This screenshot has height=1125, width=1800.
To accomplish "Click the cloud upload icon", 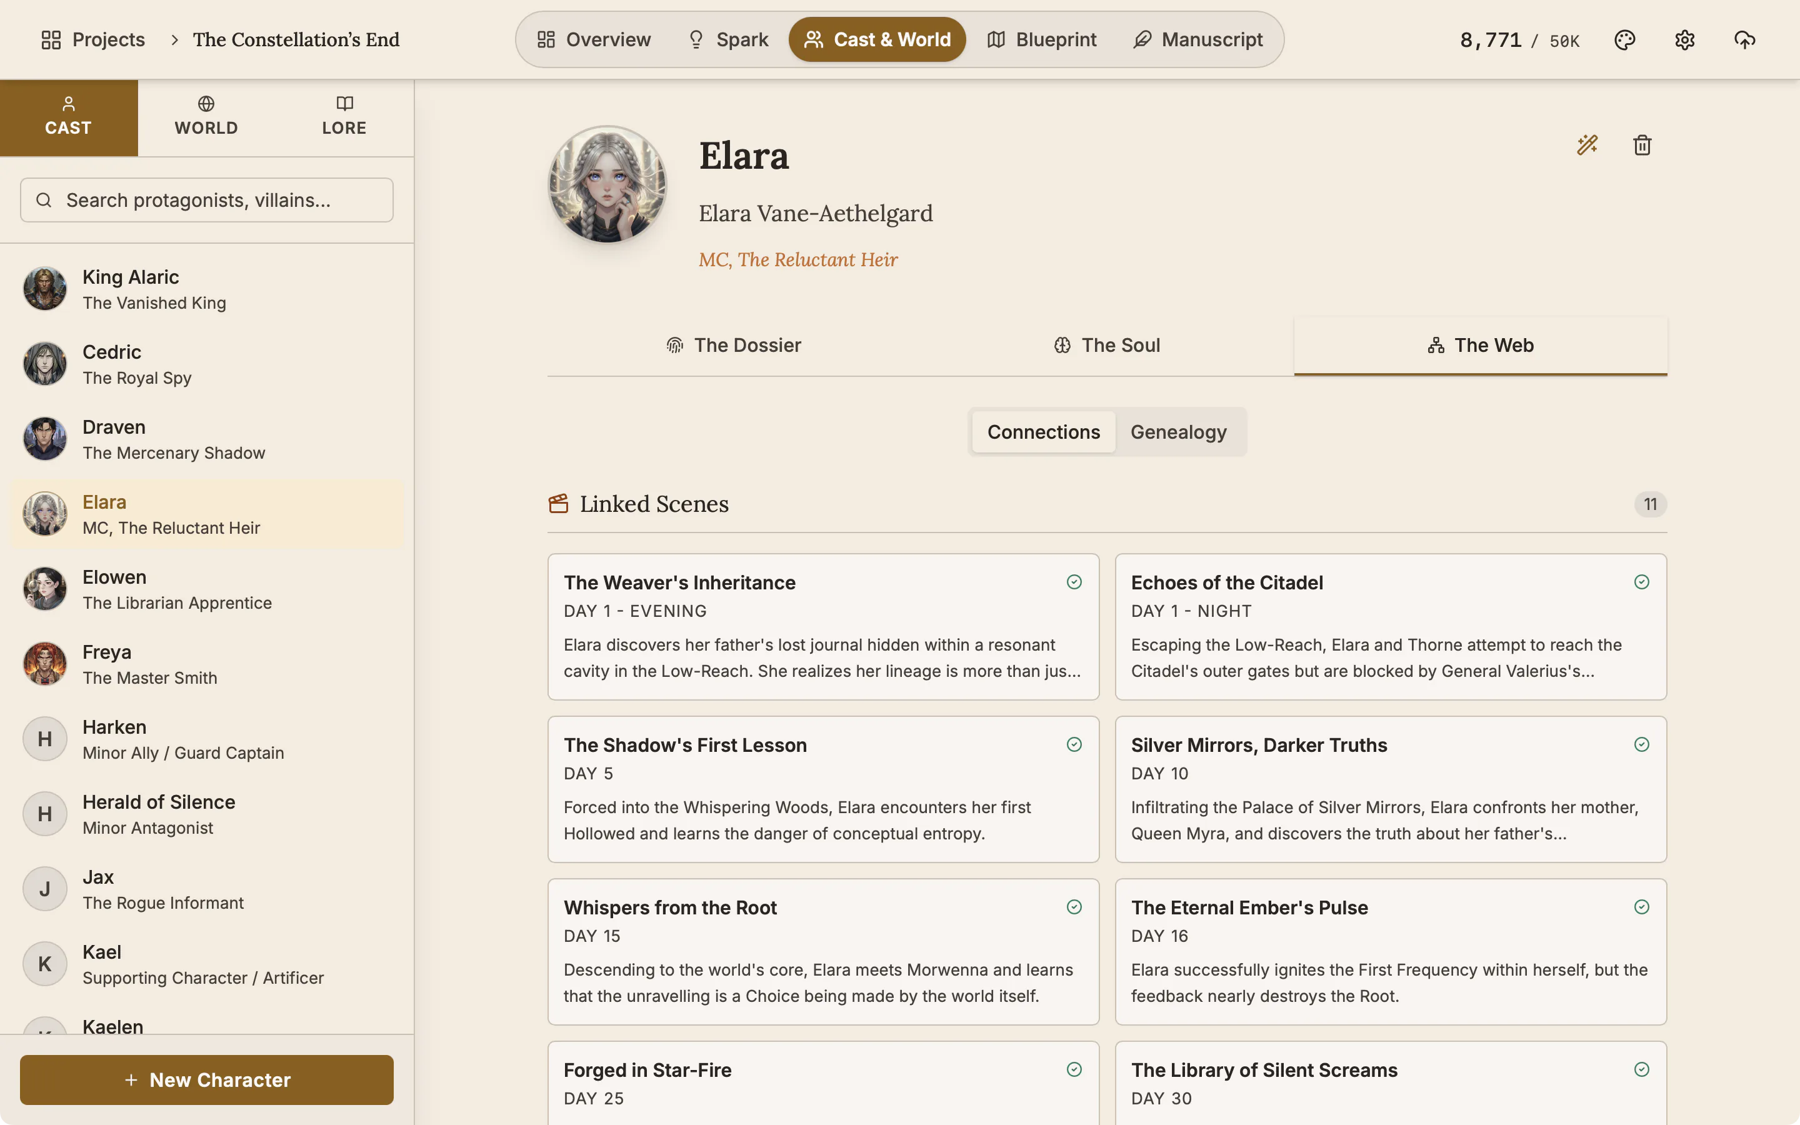I will [1744, 39].
